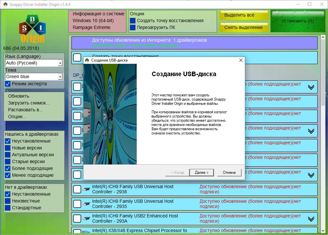Viewport: 328px width, 235px height.
Task: Open Загрузить снимок... menu item
Action: (x=29, y=103)
